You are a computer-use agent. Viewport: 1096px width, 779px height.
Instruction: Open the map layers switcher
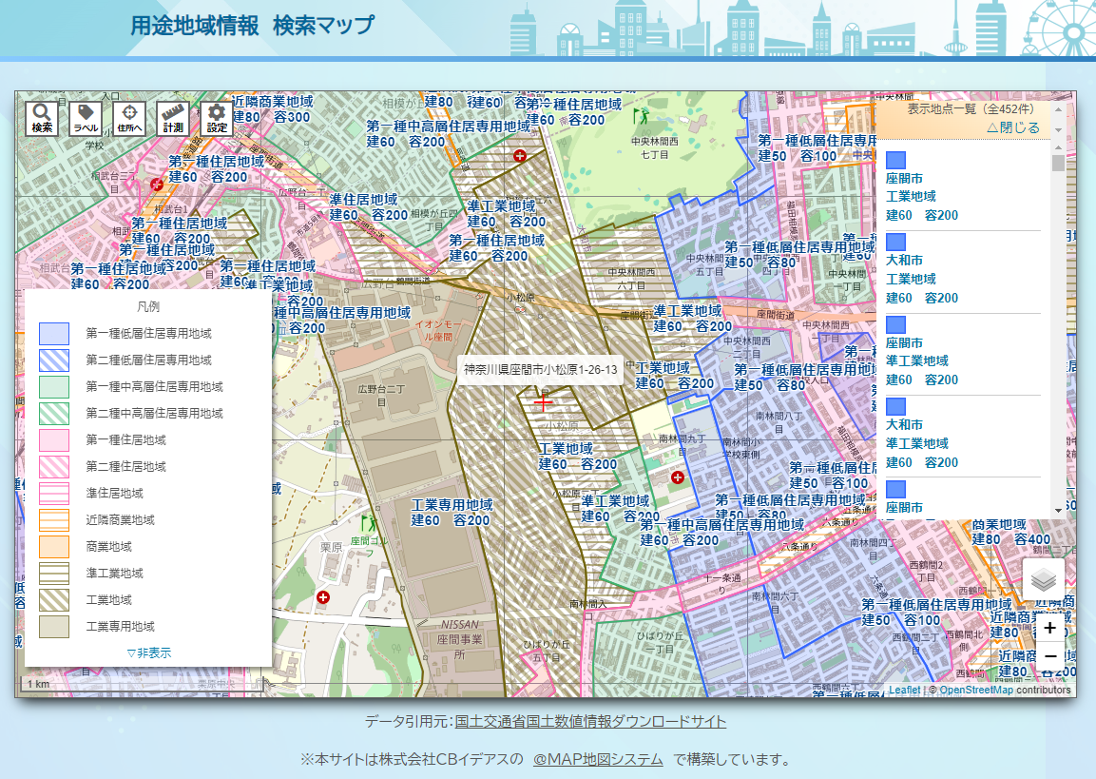pyautogui.click(x=1043, y=579)
